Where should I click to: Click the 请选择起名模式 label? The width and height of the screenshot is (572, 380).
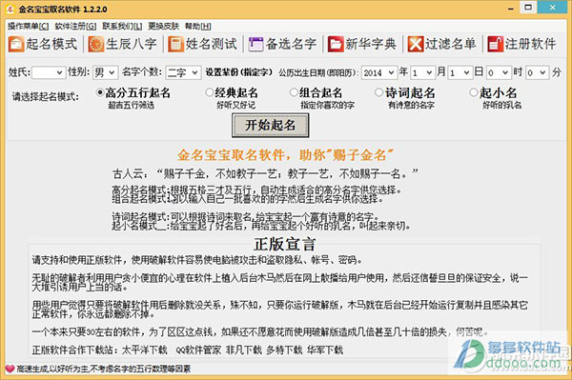pyautogui.click(x=46, y=96)
